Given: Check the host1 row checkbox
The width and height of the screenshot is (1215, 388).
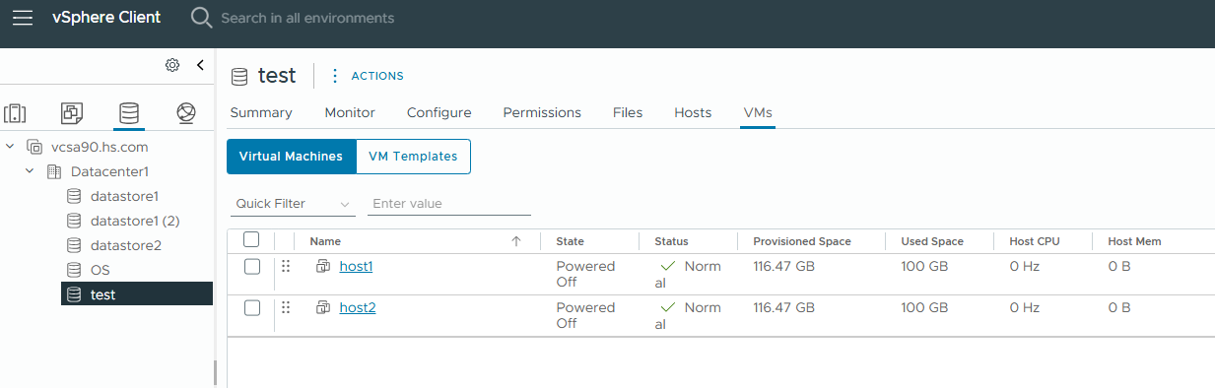Looking at the screenshot, I should click(251, 266).
